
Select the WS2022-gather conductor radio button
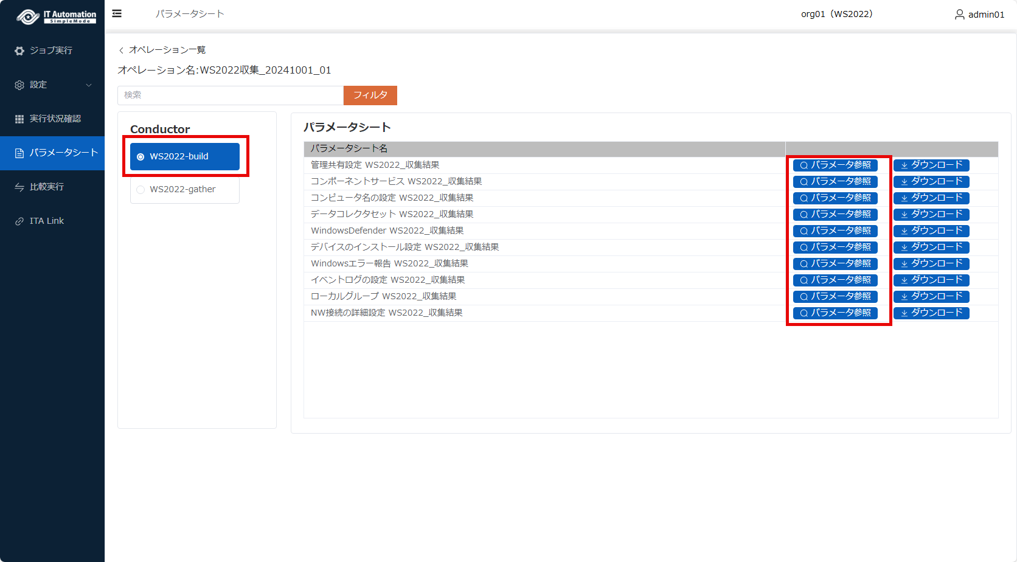141,189
